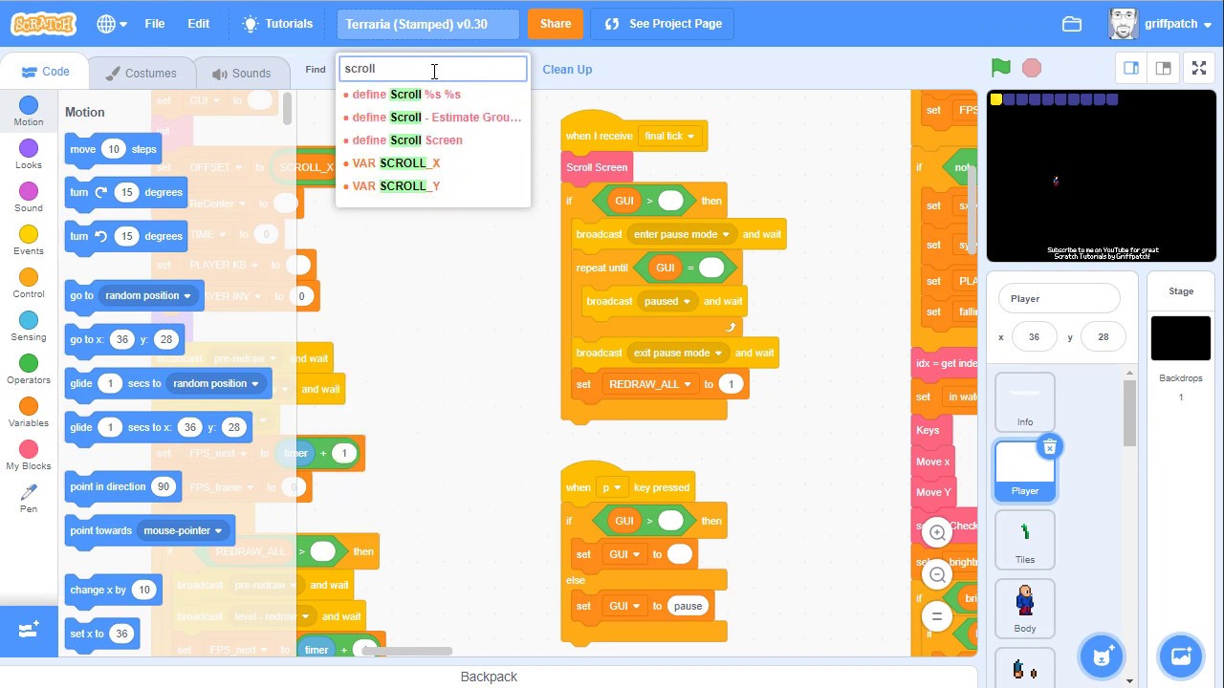Switch to the Code tab

point(45,72)
